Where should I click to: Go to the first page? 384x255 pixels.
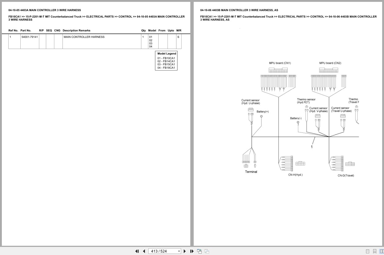pos(137,251)
